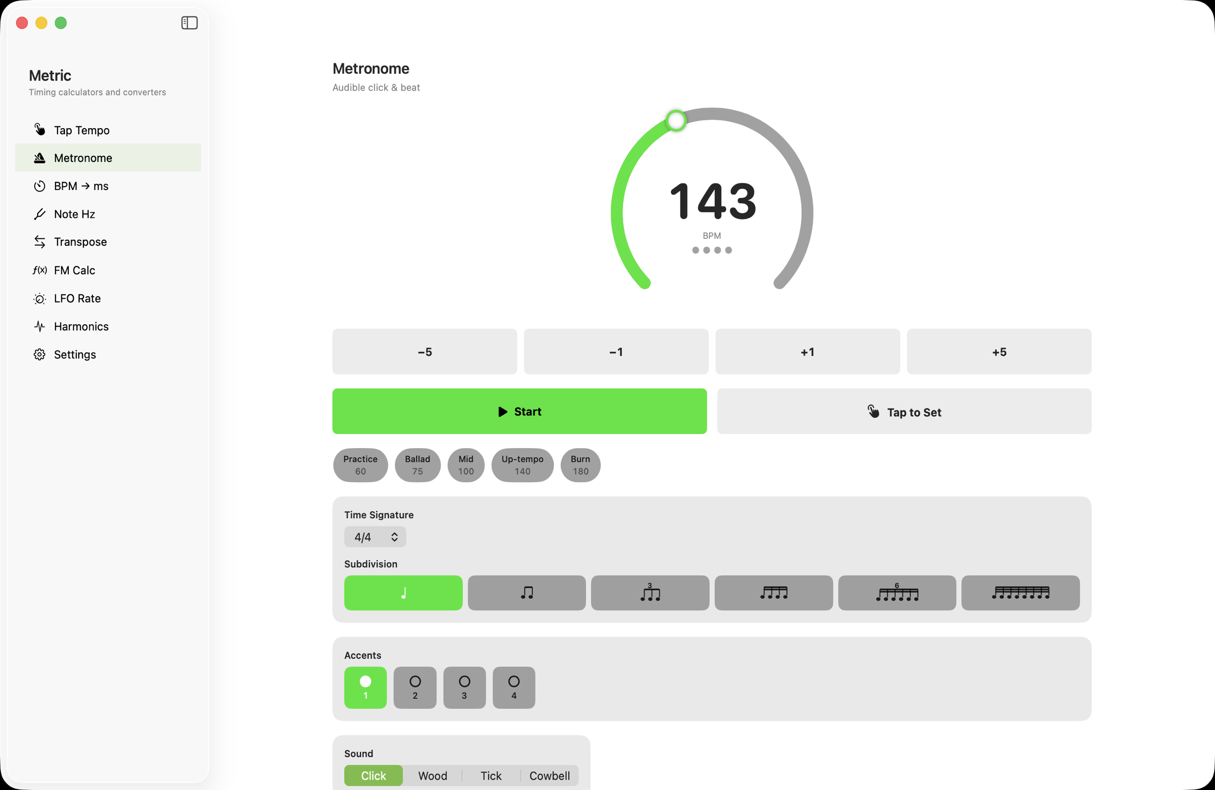Increase tempo by 1 BPM

point(808,352)
